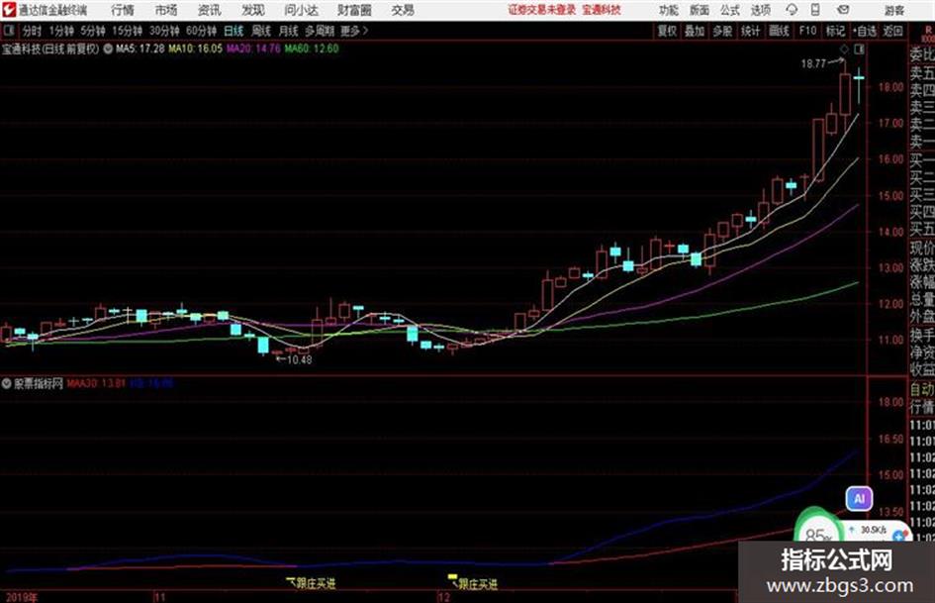Click the MA20: 14.76 indicator label
Screen dimensions: 935x603
pos(253,49)
